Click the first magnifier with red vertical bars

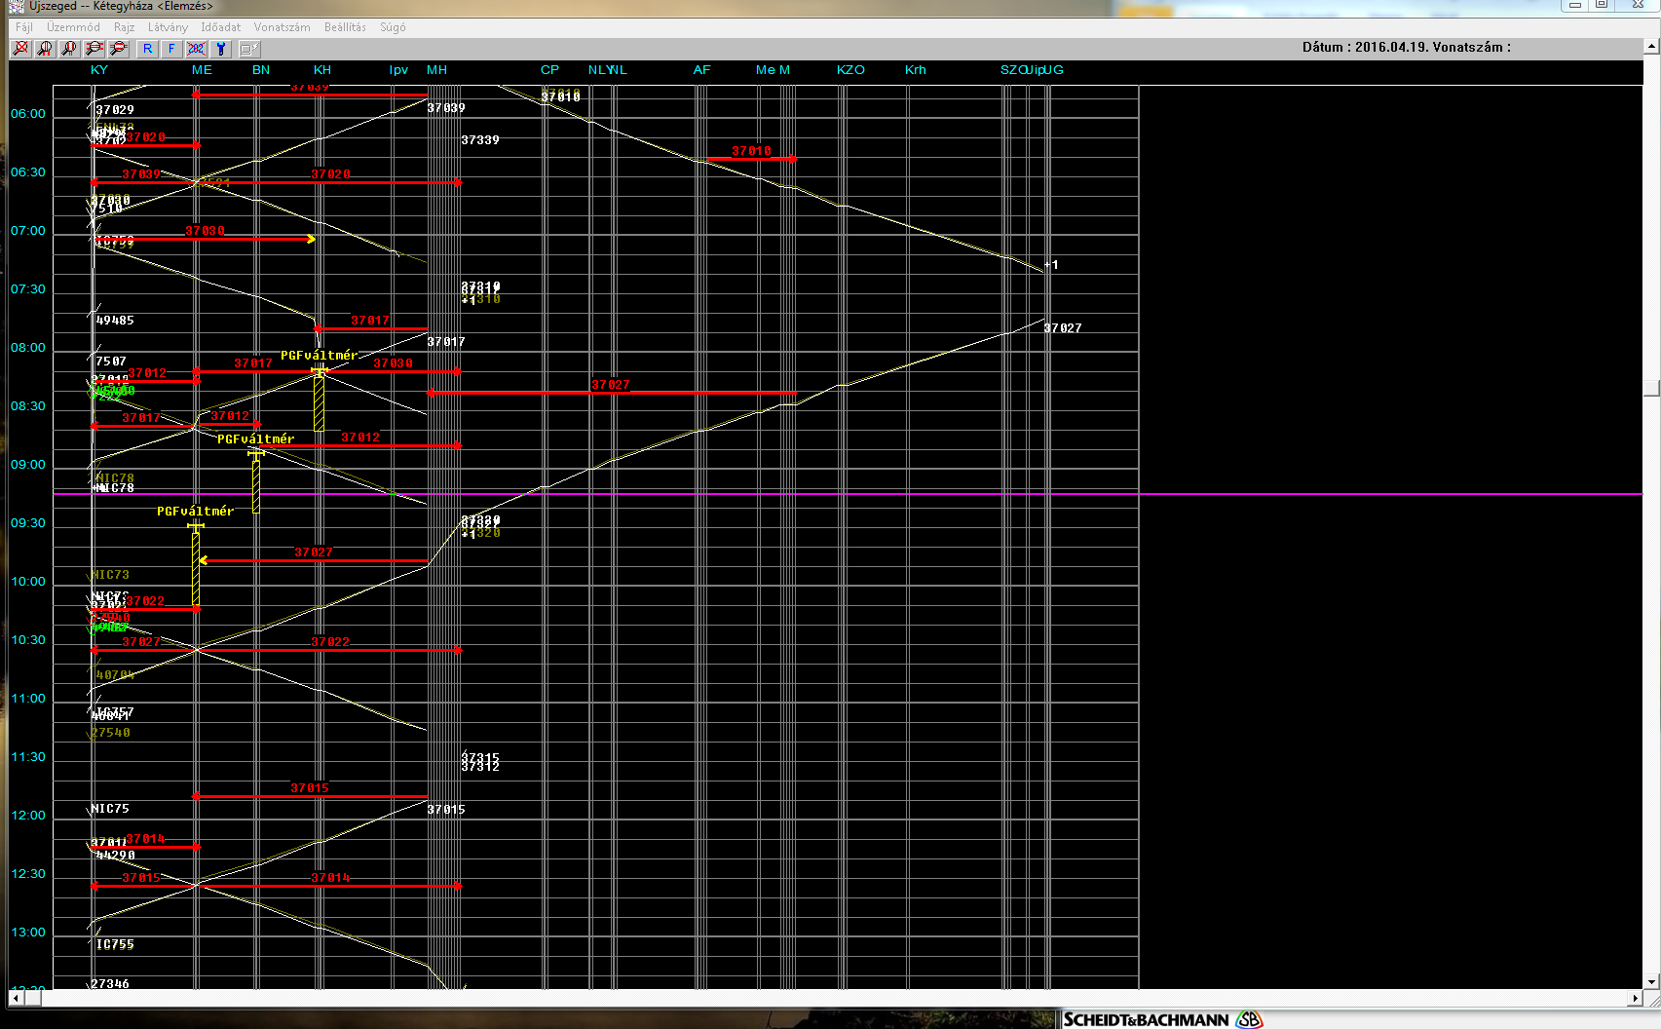[x=45, y=48]
